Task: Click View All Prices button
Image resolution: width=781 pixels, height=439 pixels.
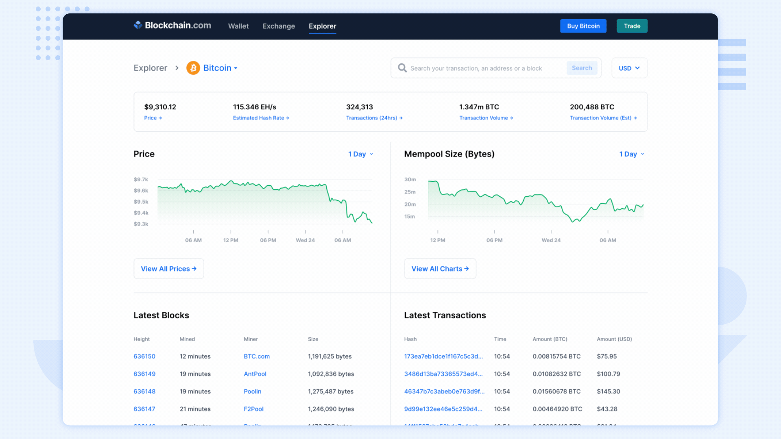Action: [168, 269]
